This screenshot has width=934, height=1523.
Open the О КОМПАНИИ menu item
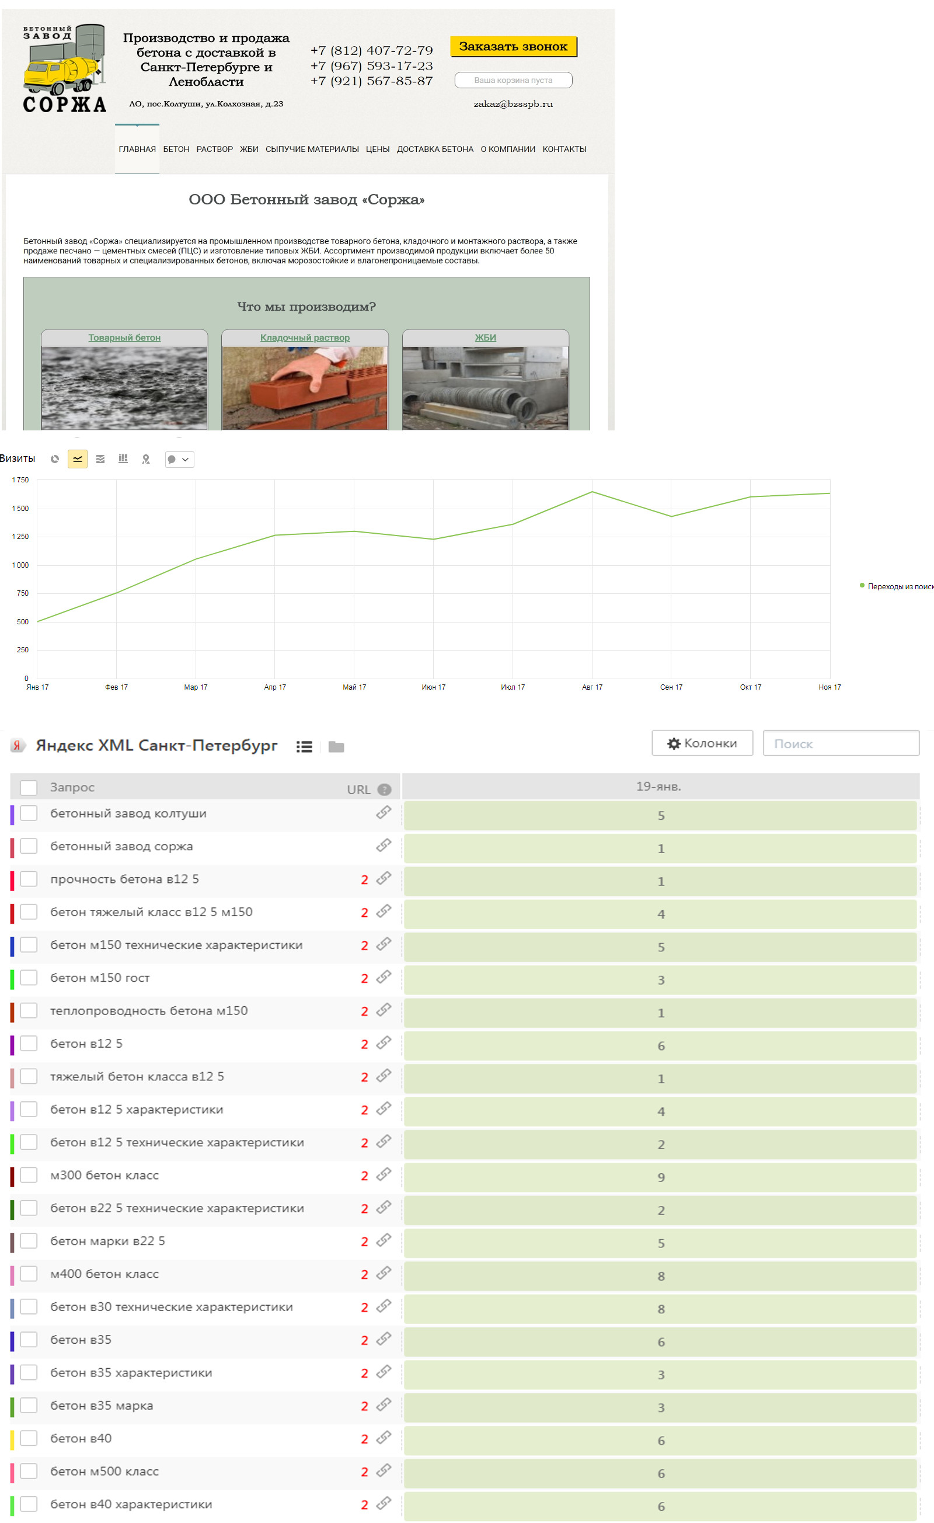(508, 149)
